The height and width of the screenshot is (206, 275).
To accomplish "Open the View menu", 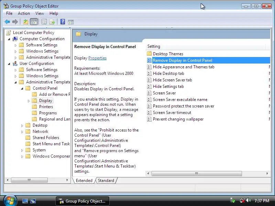I will coord(40,13).
